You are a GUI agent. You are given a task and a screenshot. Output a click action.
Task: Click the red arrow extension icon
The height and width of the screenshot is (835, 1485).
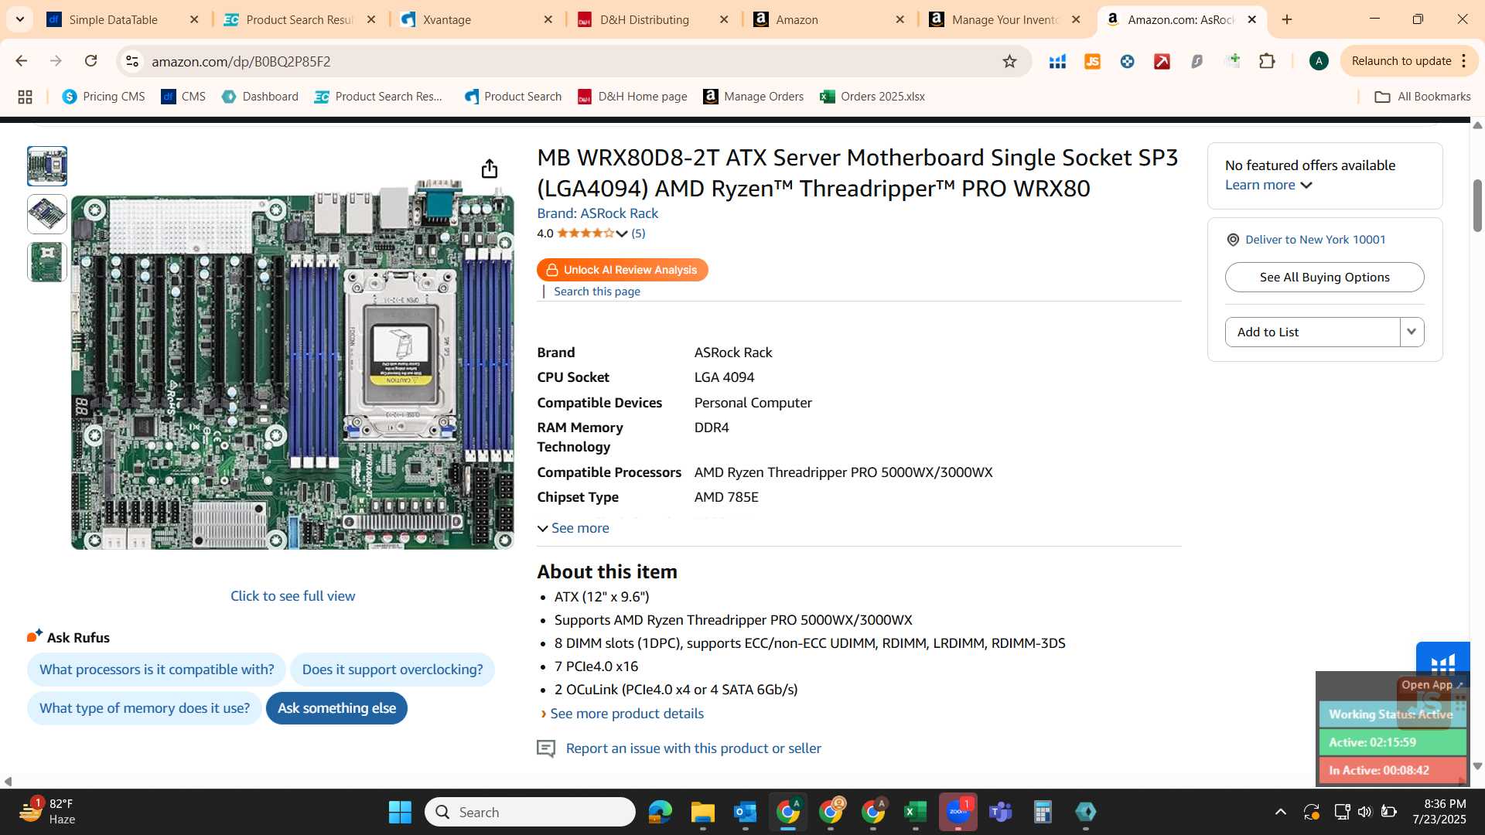pyautogui.click(x=1162, y=61)
